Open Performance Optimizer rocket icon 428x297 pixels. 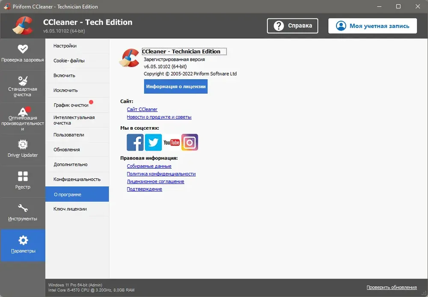pyautogui.click(x=23, y=111)
